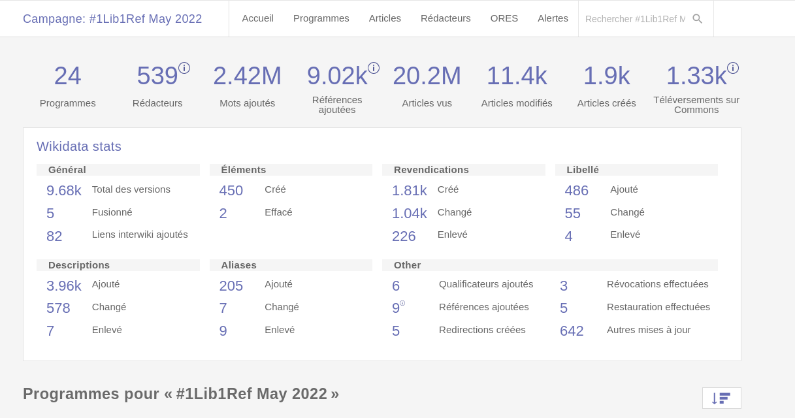Switch to the Programmes tab
The width and height of the screenshot is (795, 418).
(321, 18)
